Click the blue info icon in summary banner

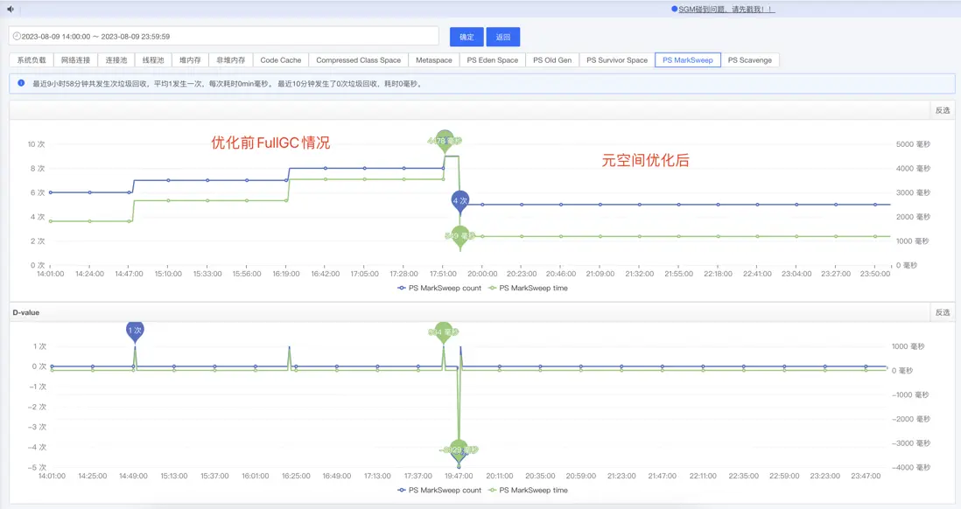point(22,83)
